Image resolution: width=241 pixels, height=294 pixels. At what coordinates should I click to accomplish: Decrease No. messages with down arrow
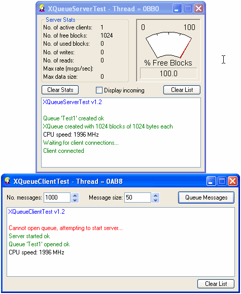tap(75, 200)
